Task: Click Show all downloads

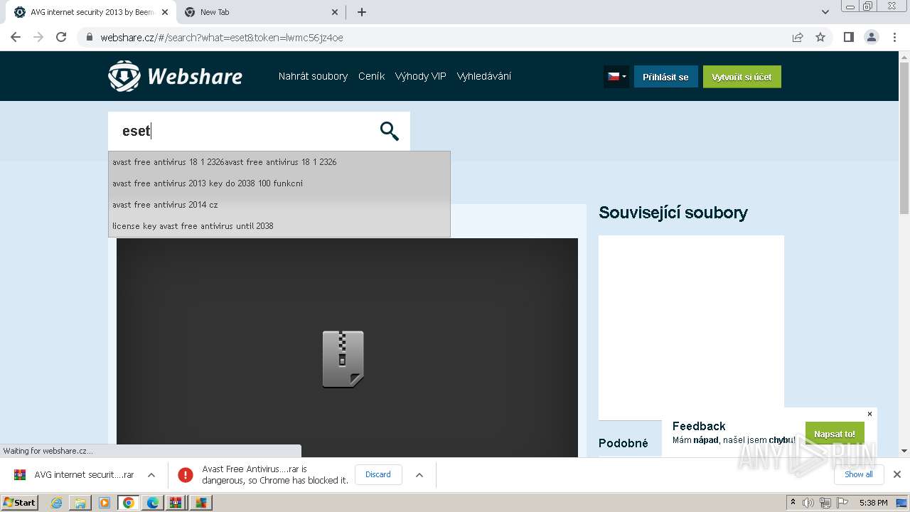Action: click(859, 474)
